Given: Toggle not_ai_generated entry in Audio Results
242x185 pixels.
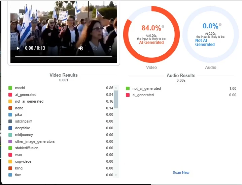Looking at the screenshot, I should (x=146, y=88).
